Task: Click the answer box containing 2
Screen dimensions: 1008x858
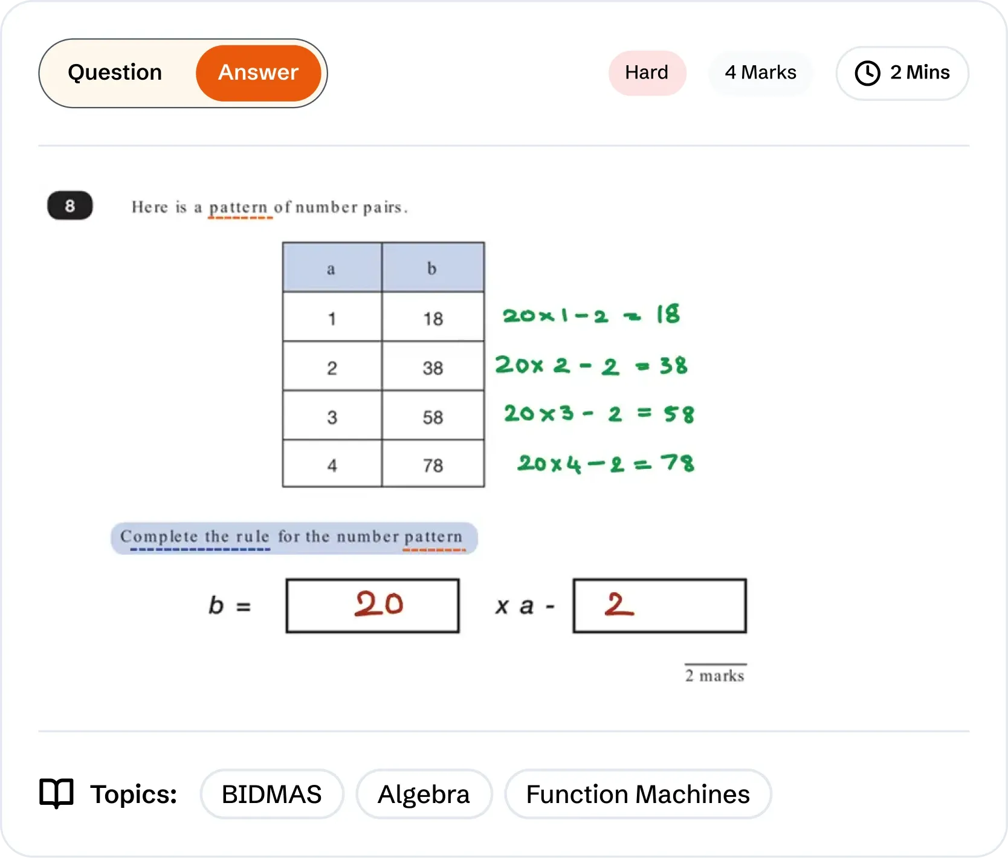Action: [659, 605]
